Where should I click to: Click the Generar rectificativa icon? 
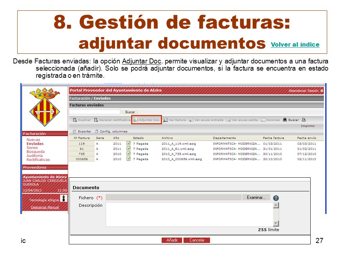click(x=96, y=120)
